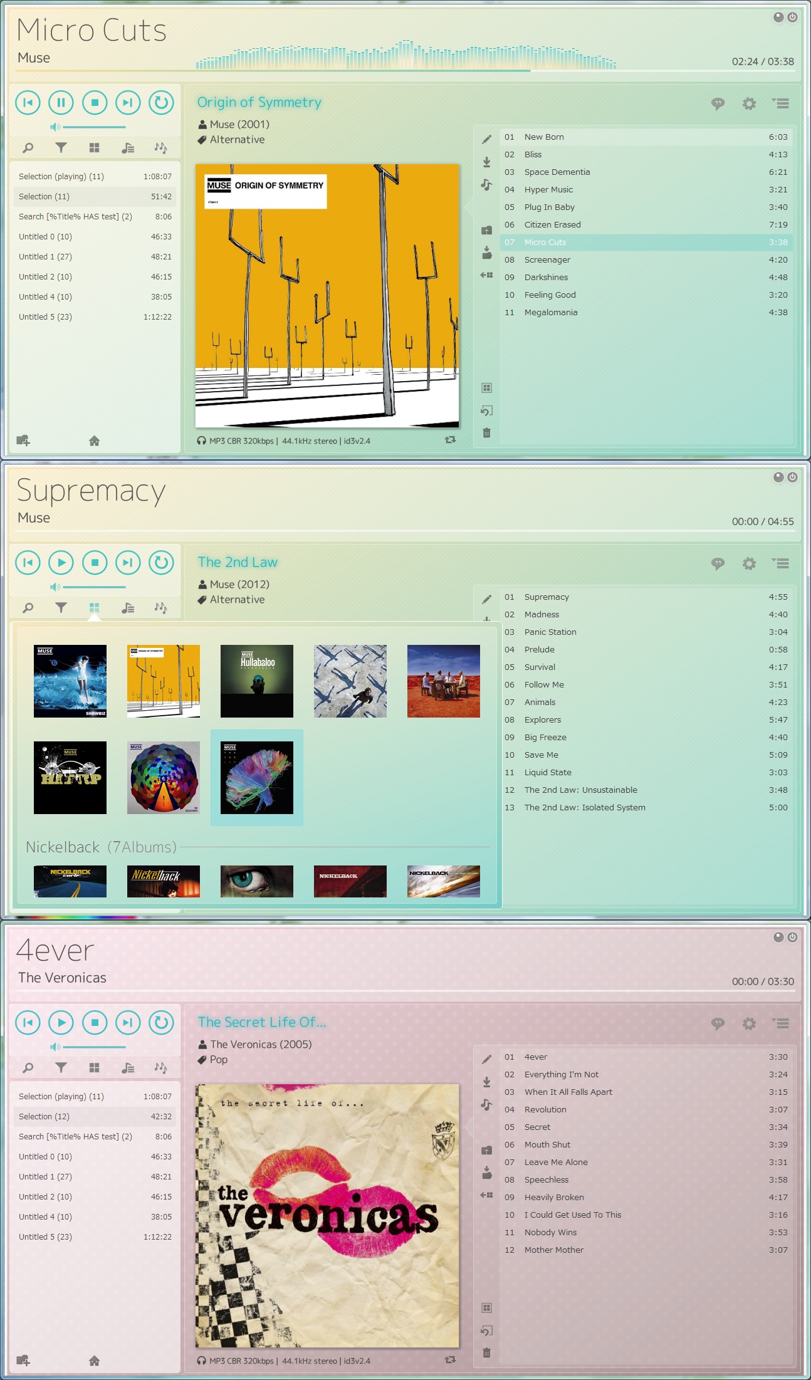The height and width of the screenshot is (1380, 811).
Task: Open search tab in Supremacy window
Action: (28, 608)
